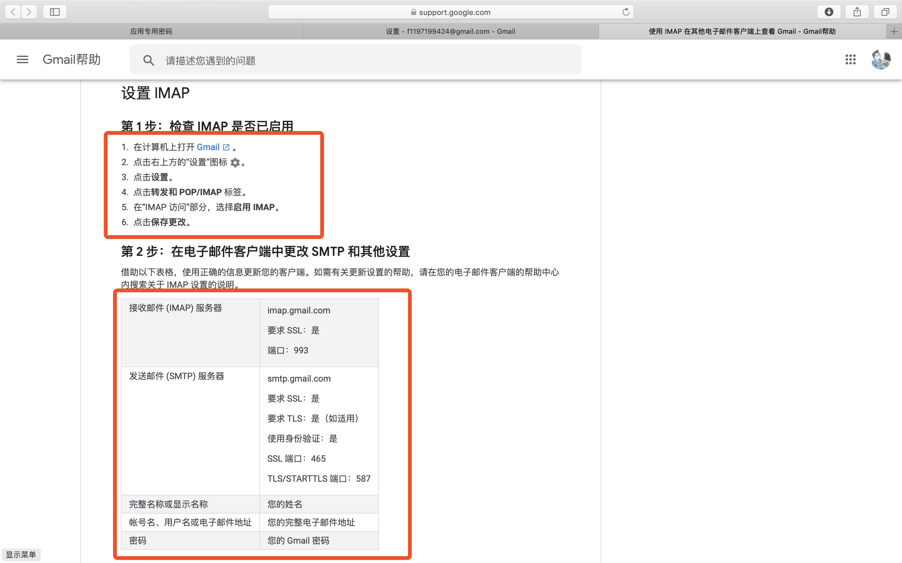Click the downloads icon in Safari toolbar
The height and width of the screenshot is (563, 902).
pos(829,12)
